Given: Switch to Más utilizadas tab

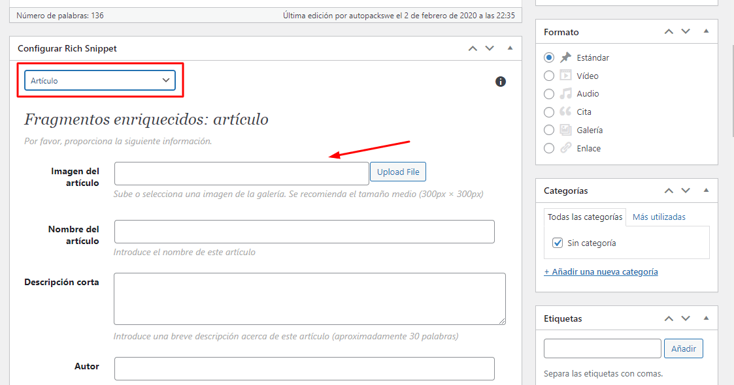Looking at the screenshot, I should point(659,217).
